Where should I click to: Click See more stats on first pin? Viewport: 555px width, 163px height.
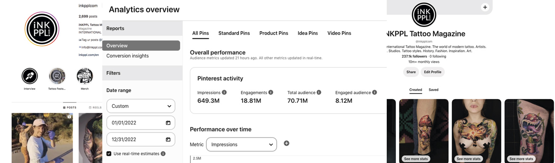pyautogui.click(x=416, y=159)
